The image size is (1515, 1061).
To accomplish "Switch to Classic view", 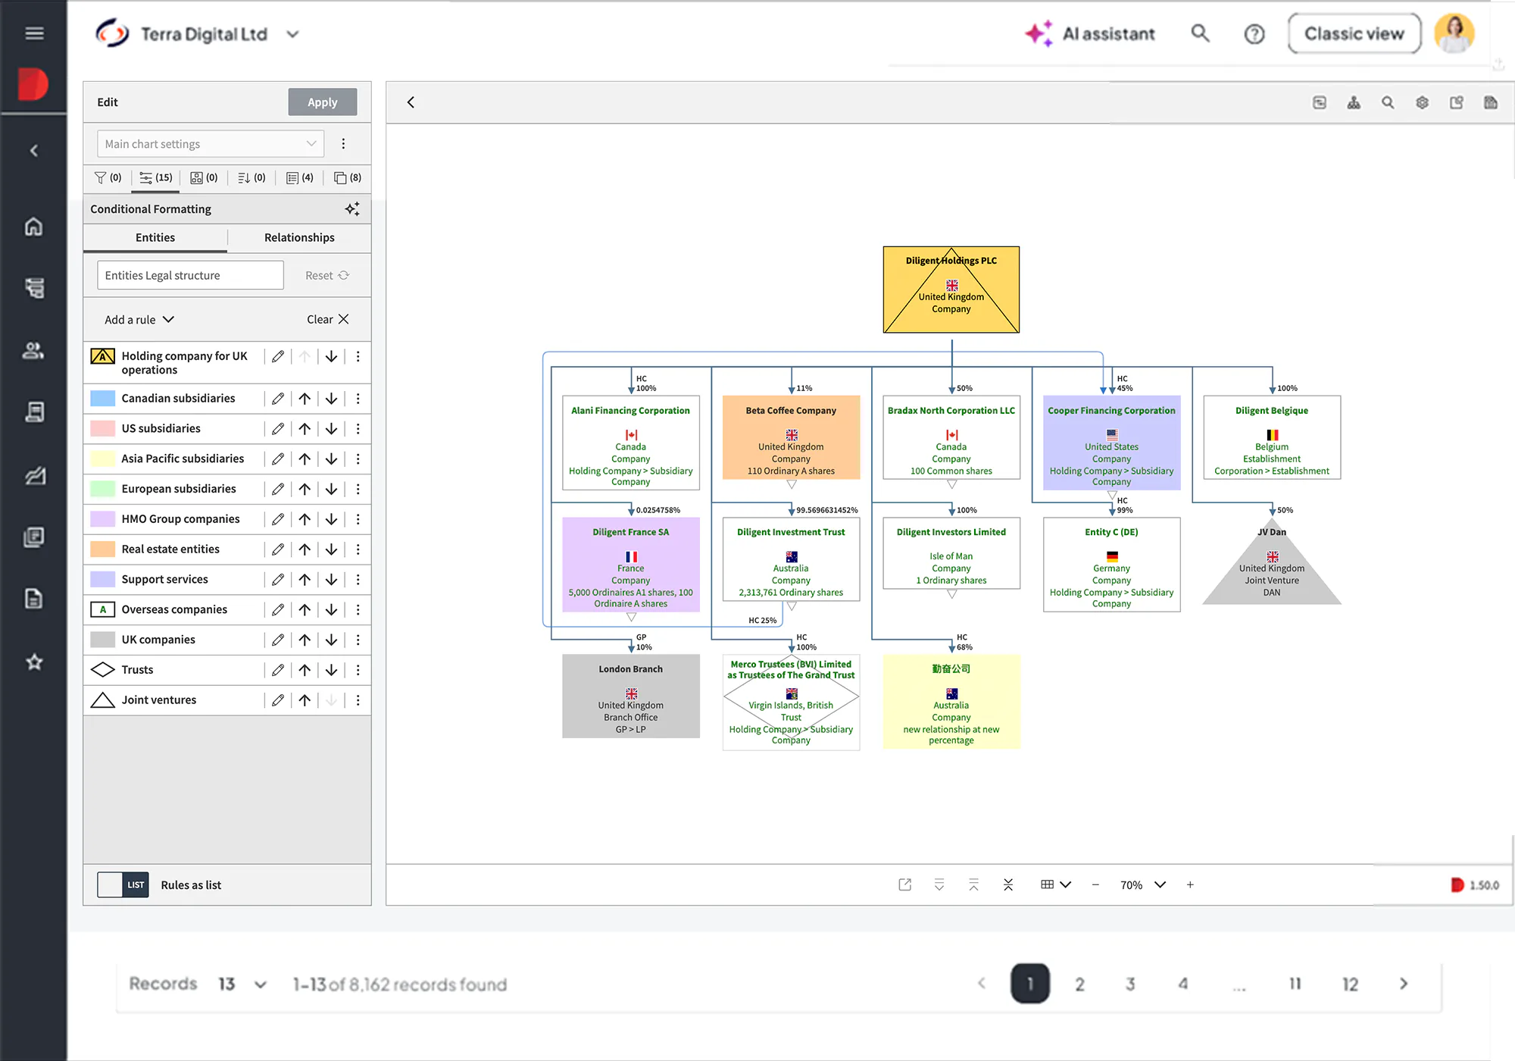I will pos(1354,34).
